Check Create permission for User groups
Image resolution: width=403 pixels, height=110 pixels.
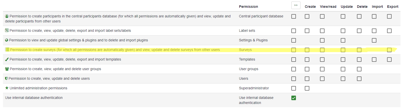click(x=307, y=69)
